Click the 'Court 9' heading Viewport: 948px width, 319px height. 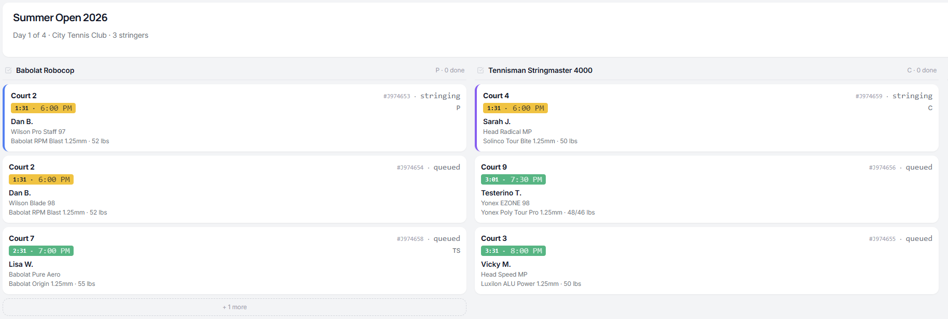click(x=494, y=167)
